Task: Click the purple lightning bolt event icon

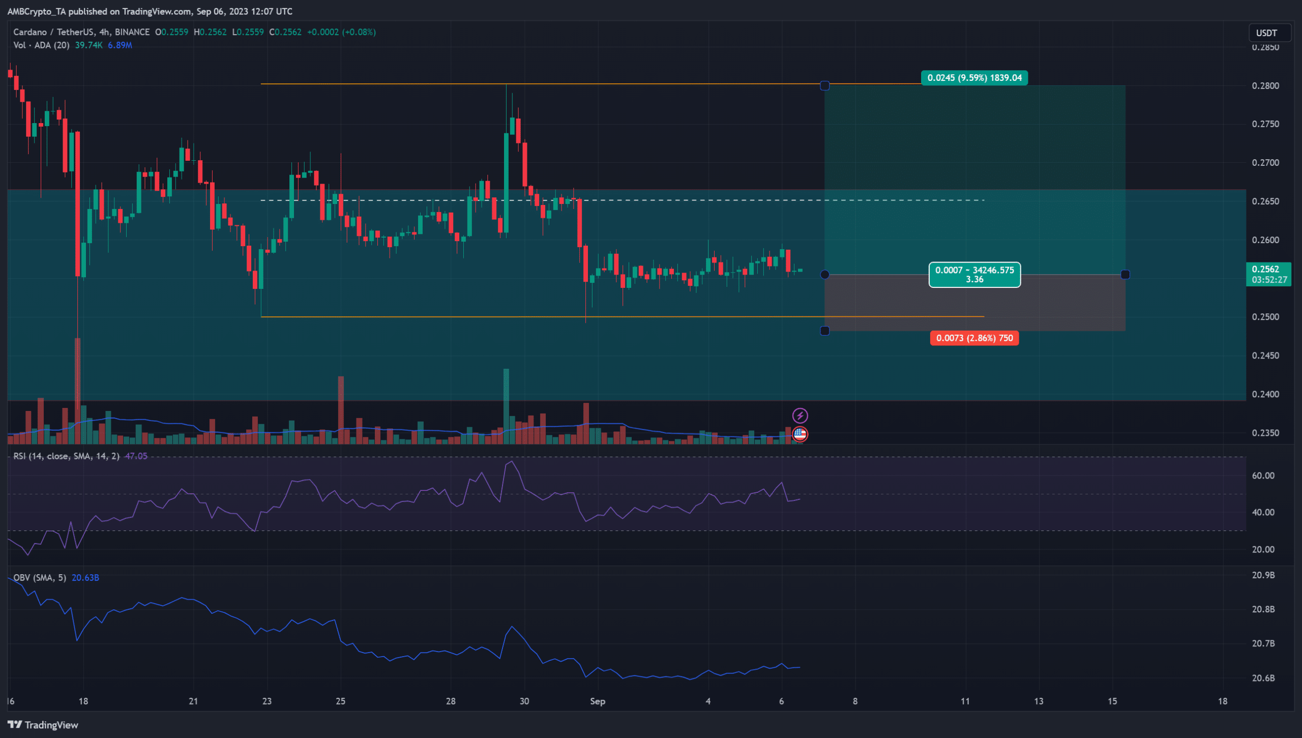Action: [x=800, y=416]
